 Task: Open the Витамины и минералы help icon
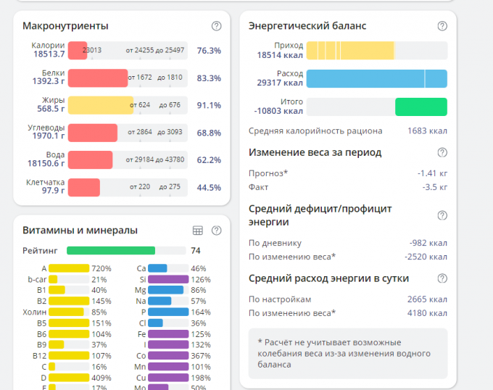[216, 231]
